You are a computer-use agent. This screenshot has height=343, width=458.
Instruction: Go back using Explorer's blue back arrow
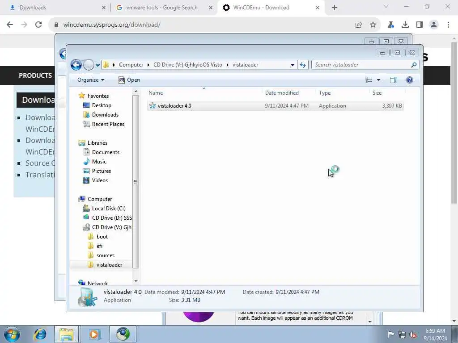(76, 65)
